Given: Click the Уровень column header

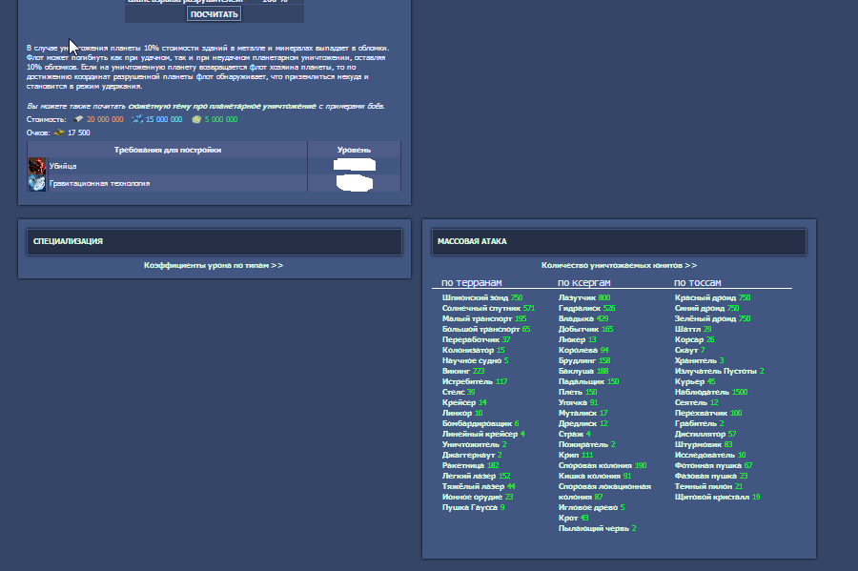Looking at the screenshot, I should pos(354,150).
